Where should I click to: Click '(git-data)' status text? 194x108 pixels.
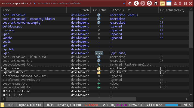118,53
